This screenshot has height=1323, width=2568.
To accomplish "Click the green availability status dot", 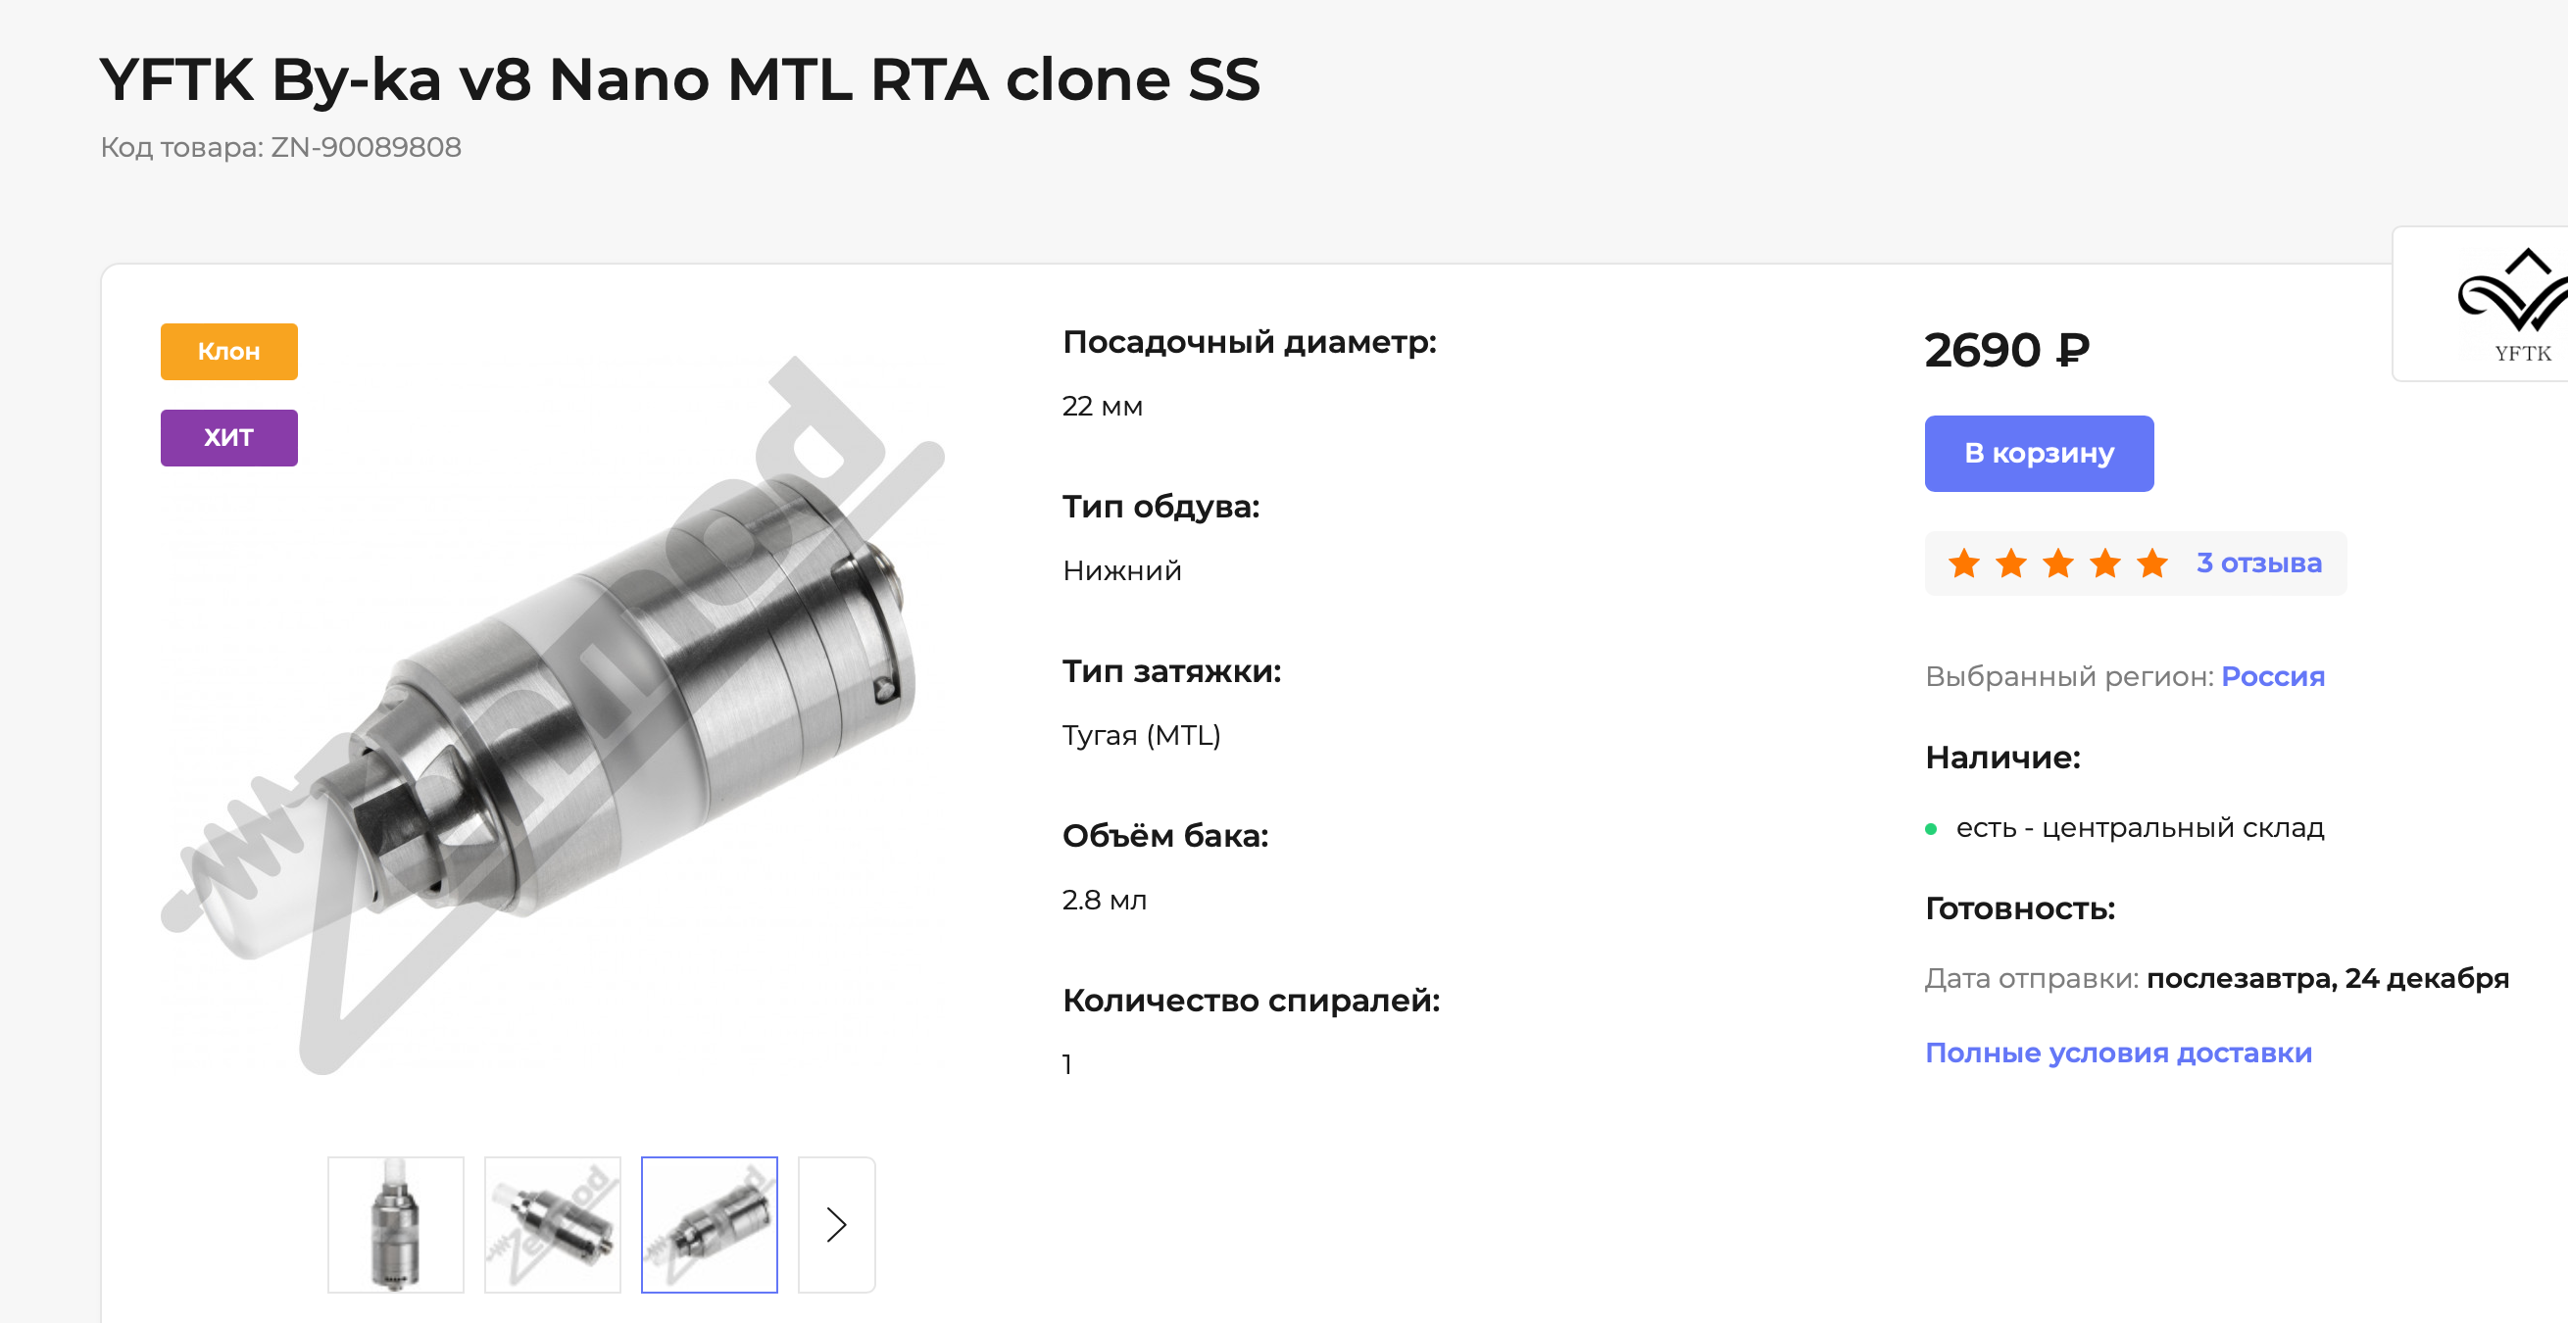I will click(x=1931, y=828).
